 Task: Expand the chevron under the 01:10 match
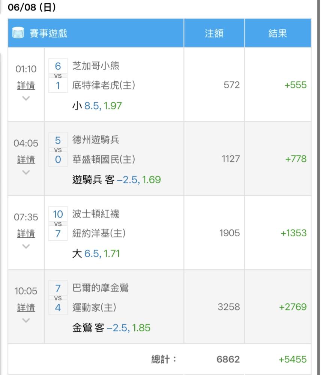tap(26, 98)
